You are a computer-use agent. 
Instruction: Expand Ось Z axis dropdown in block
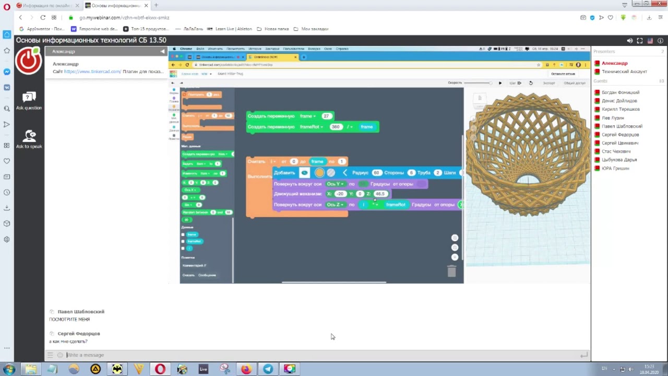coord(336,205)
